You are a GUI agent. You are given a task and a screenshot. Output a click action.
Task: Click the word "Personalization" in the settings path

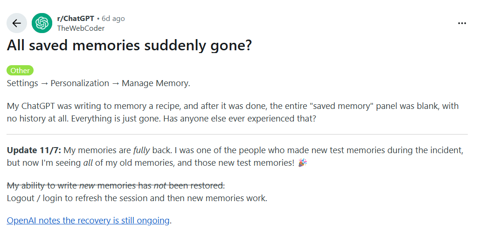click(80, 83)
